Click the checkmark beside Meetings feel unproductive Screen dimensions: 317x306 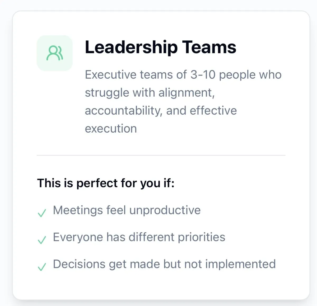42,213
